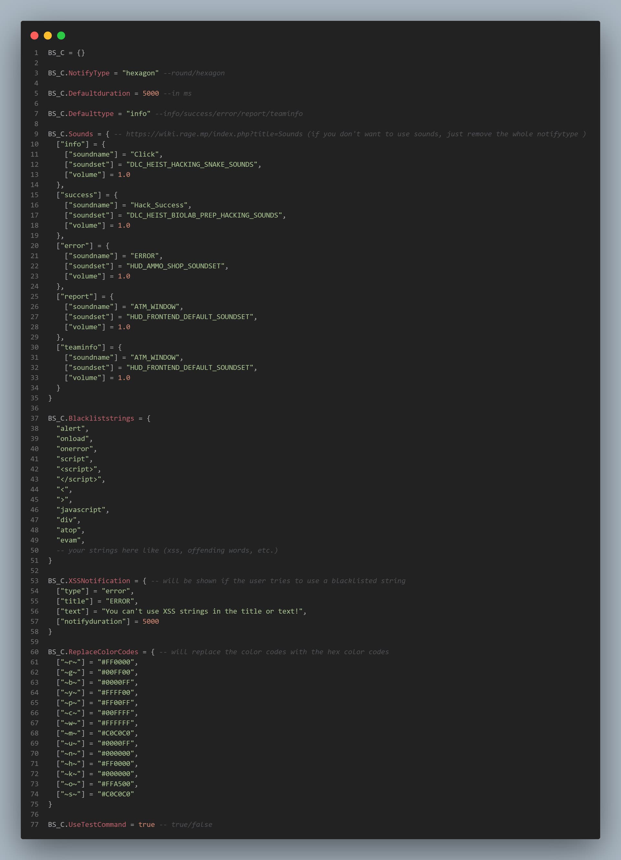Click the green maximize window dot
The image size is (621, 860).
click(x=61, y=36)
